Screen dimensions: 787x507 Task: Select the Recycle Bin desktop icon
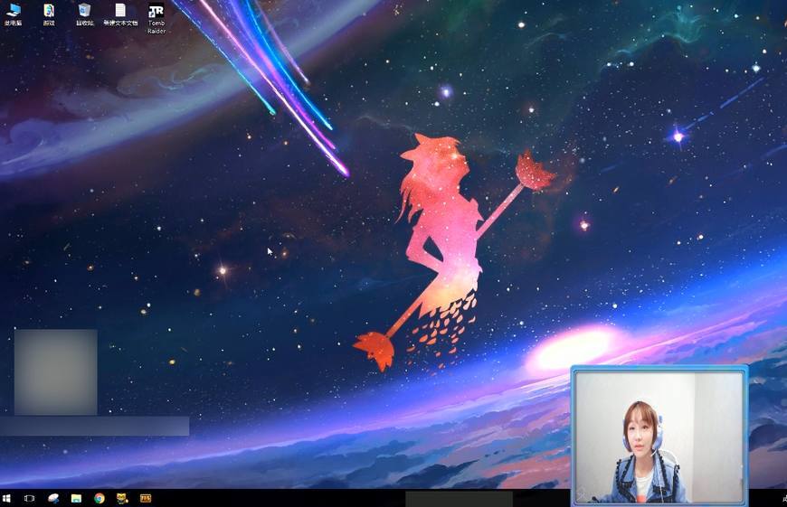[84, 12]
